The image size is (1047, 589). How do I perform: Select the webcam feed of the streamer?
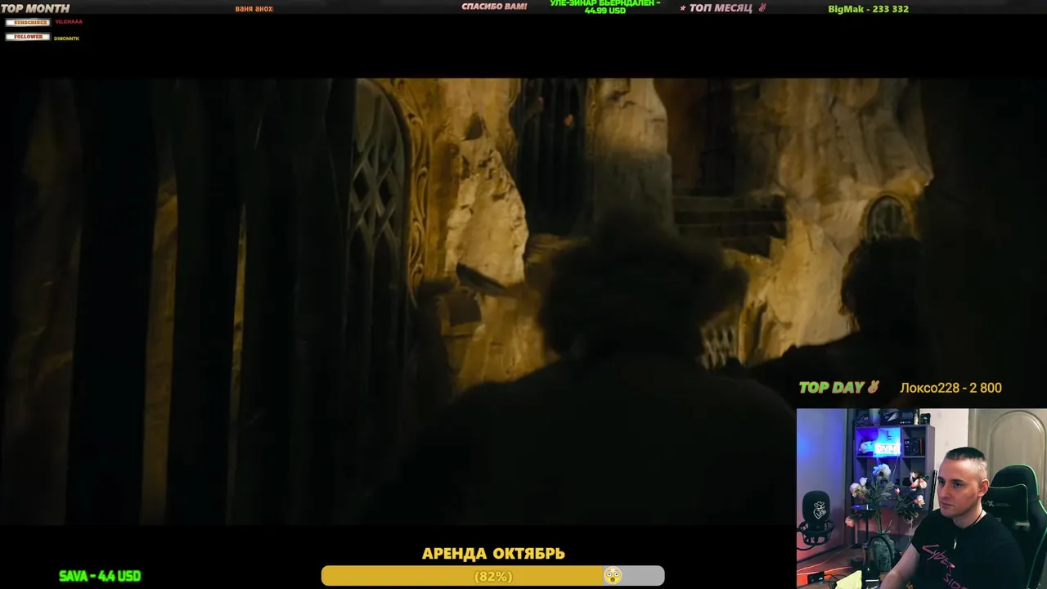pos(922,498)
